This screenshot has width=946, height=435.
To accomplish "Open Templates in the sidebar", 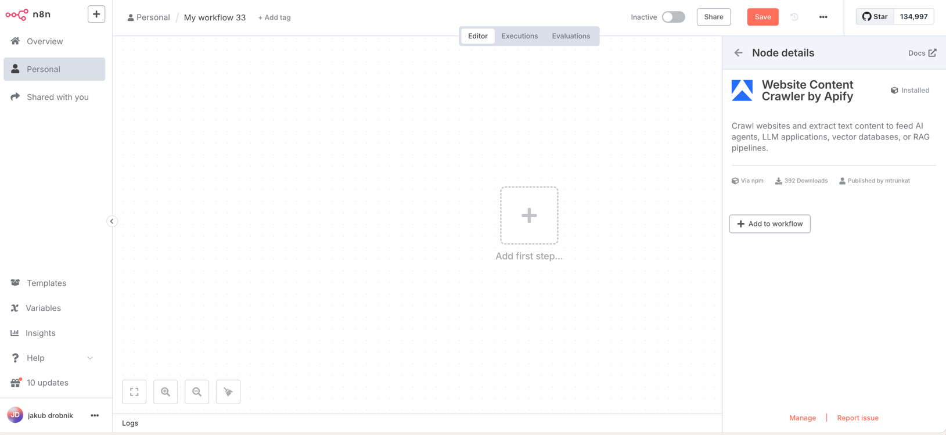I will pos(46,283).
